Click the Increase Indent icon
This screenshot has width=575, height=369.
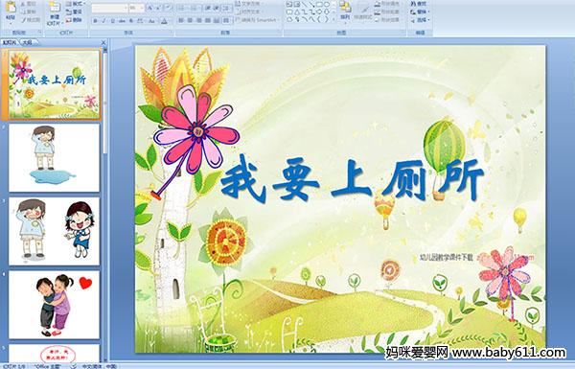click(217, 8)
